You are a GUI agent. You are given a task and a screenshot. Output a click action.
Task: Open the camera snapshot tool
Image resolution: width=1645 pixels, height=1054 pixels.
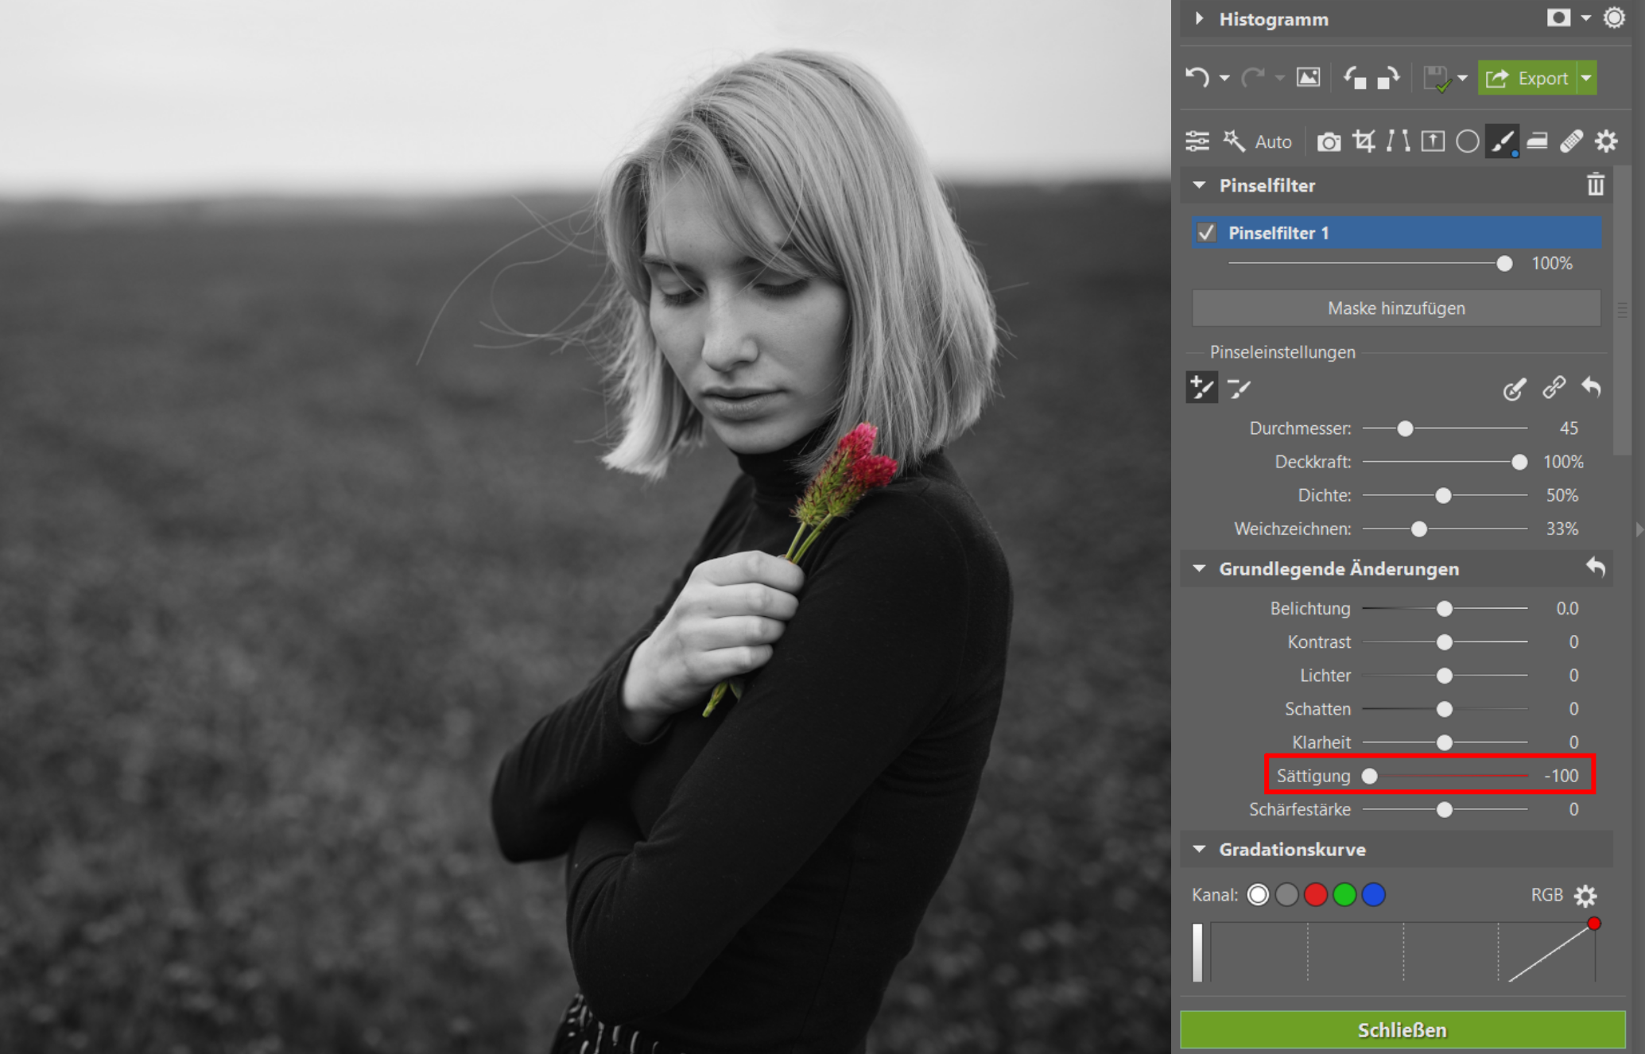pyautogui.click(x=1329, y=141)
